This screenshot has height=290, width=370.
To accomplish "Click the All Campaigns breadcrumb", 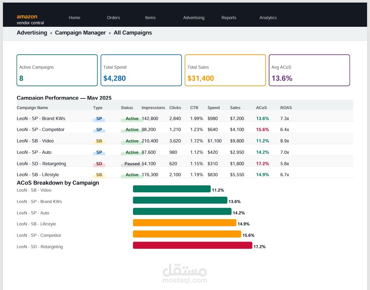I will [133, 33].
